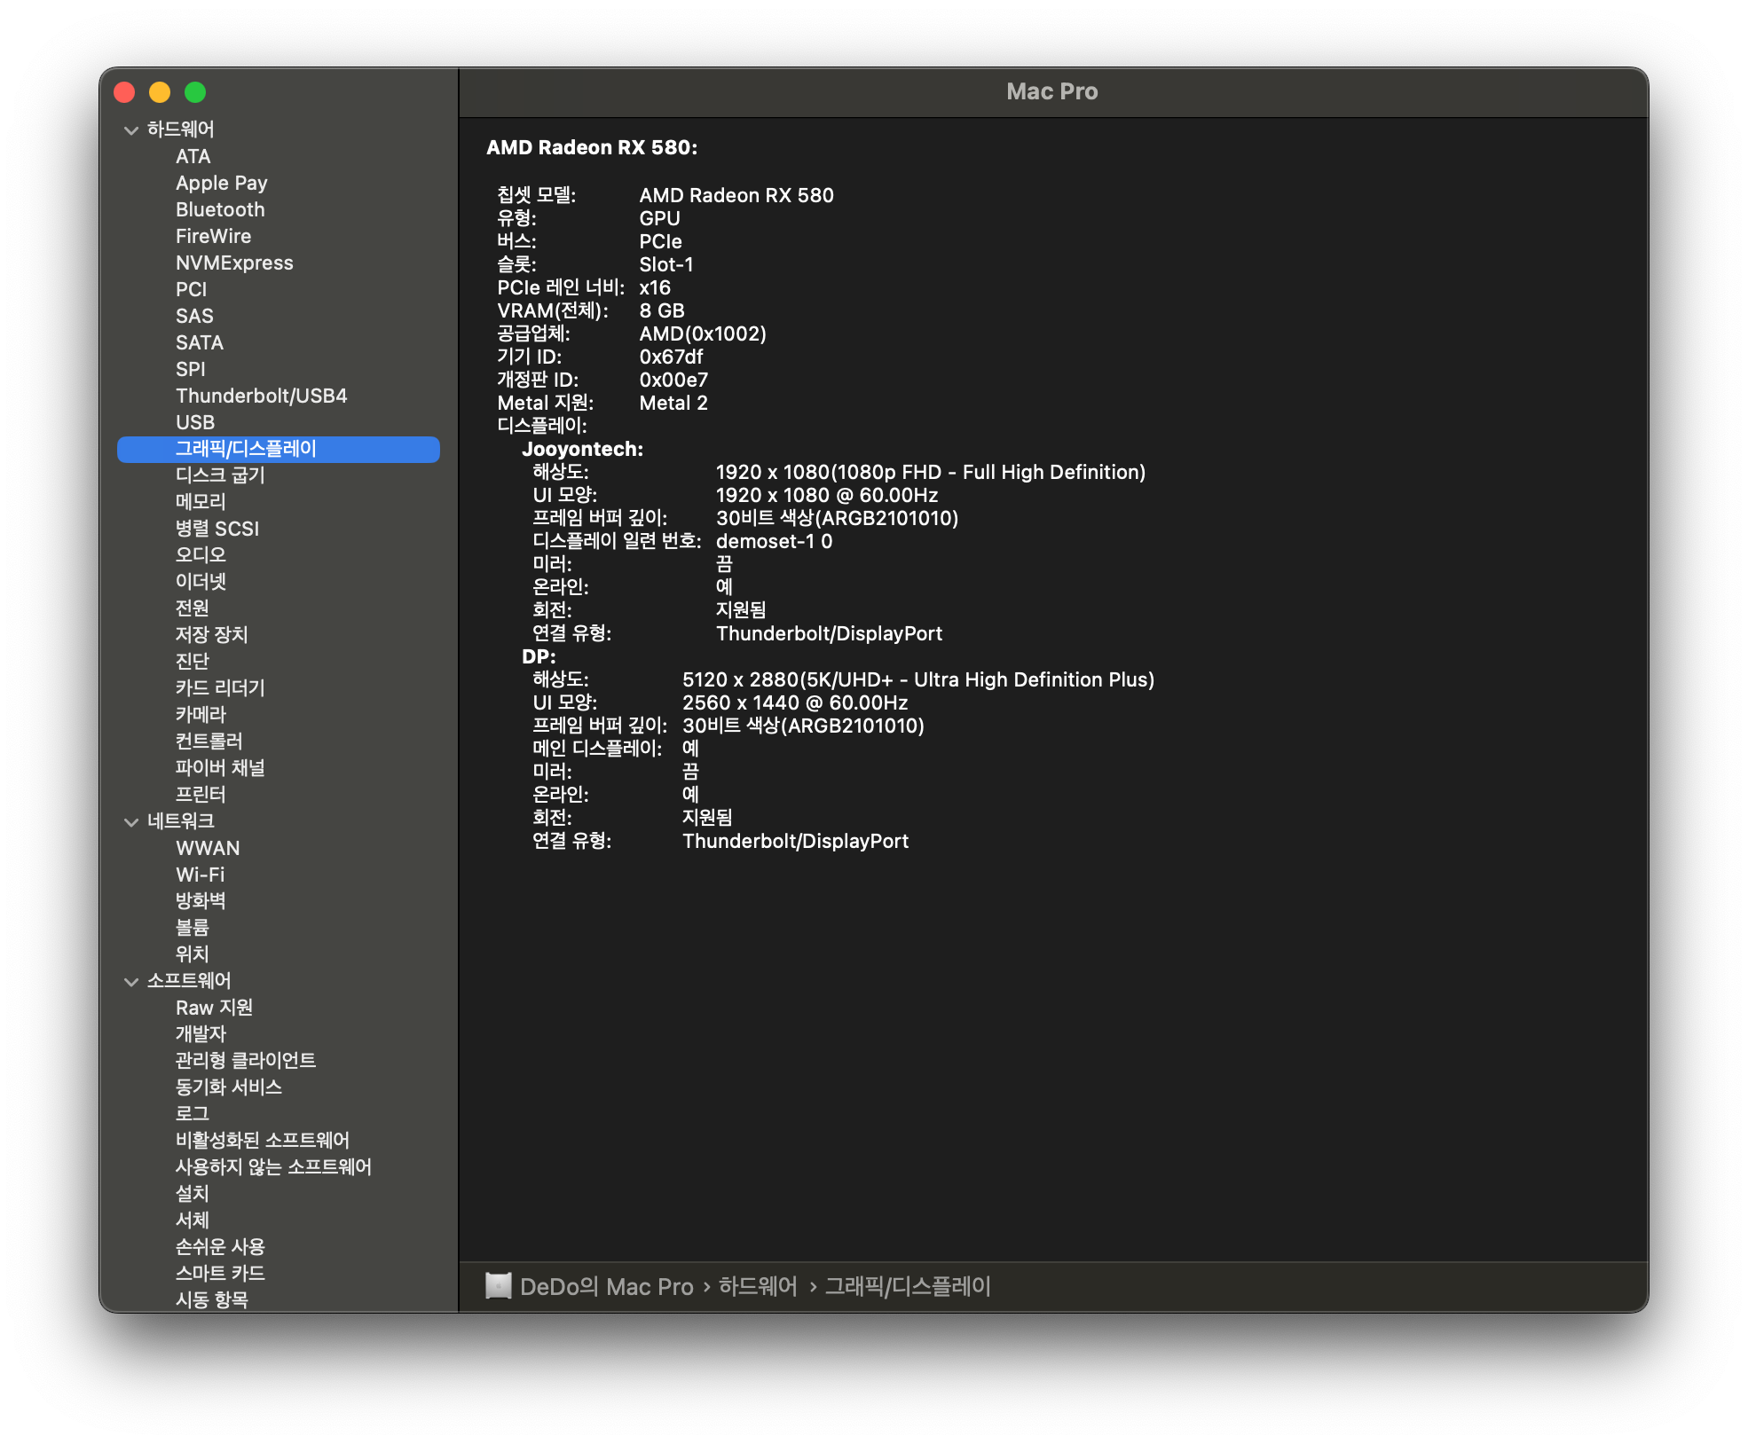Open the 저장 장치 sidebar entry
Viewport: 1748px width, 1444px height.
[211, 635]
